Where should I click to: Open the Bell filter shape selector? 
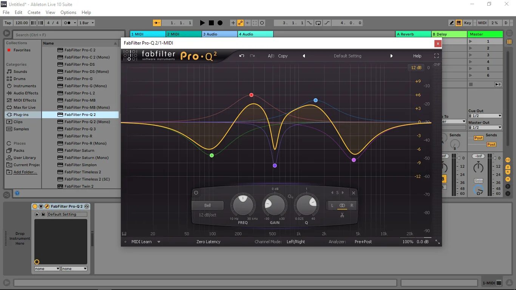(x=208, y=205)
